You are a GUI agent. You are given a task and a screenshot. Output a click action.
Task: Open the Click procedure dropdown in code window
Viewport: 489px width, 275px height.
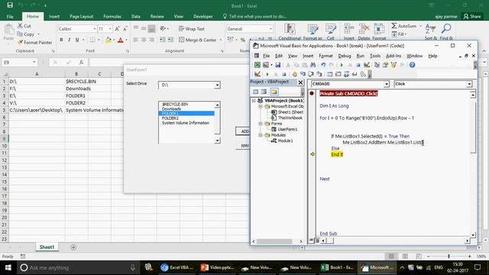pos(469,84)
